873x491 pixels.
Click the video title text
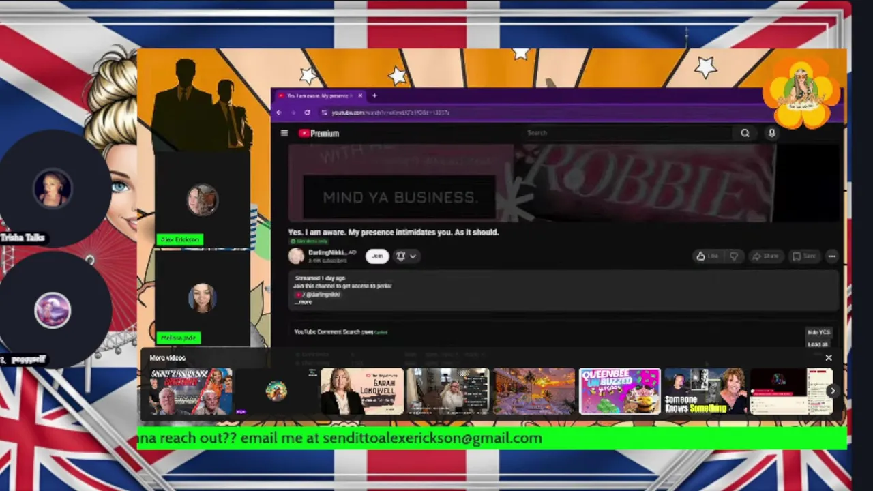pos(393,232)
